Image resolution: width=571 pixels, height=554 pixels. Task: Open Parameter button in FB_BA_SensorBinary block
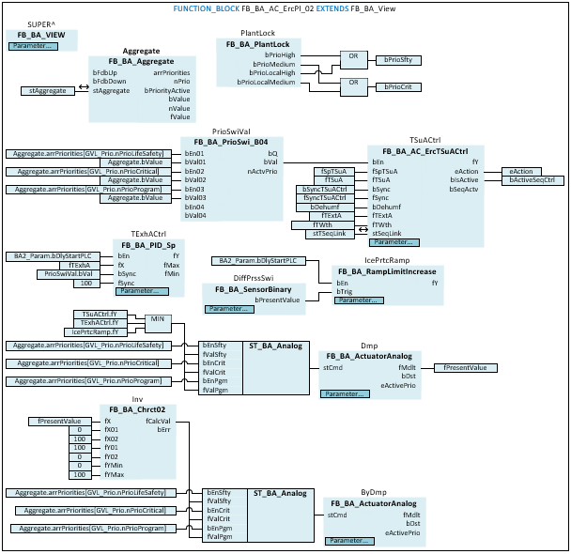229,309
